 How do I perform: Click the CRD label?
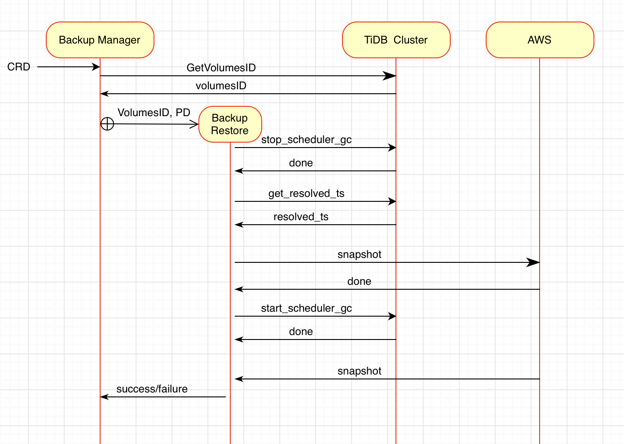[19, 67]
